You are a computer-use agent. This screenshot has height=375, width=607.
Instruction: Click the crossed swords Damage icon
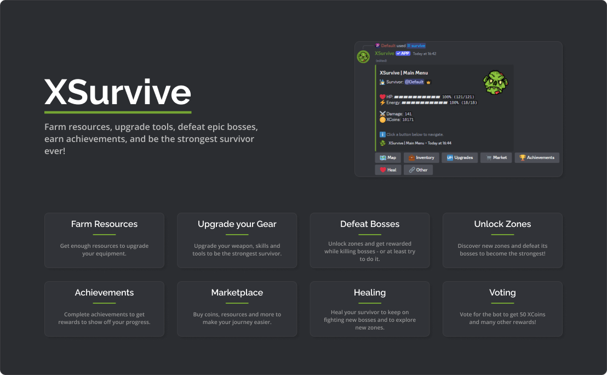coord(382,114)
